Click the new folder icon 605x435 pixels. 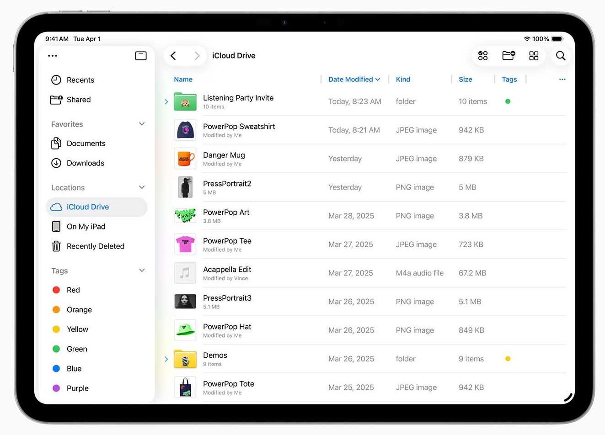pyautogui.click(x=509, y=56)
